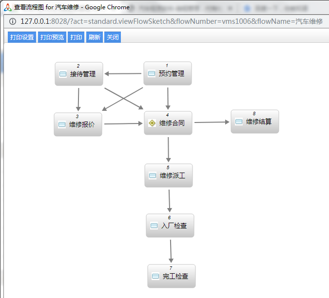Refresh the flowchart with 刷新
This screenshot has width=329, height=298.
(x=94, y=37)
